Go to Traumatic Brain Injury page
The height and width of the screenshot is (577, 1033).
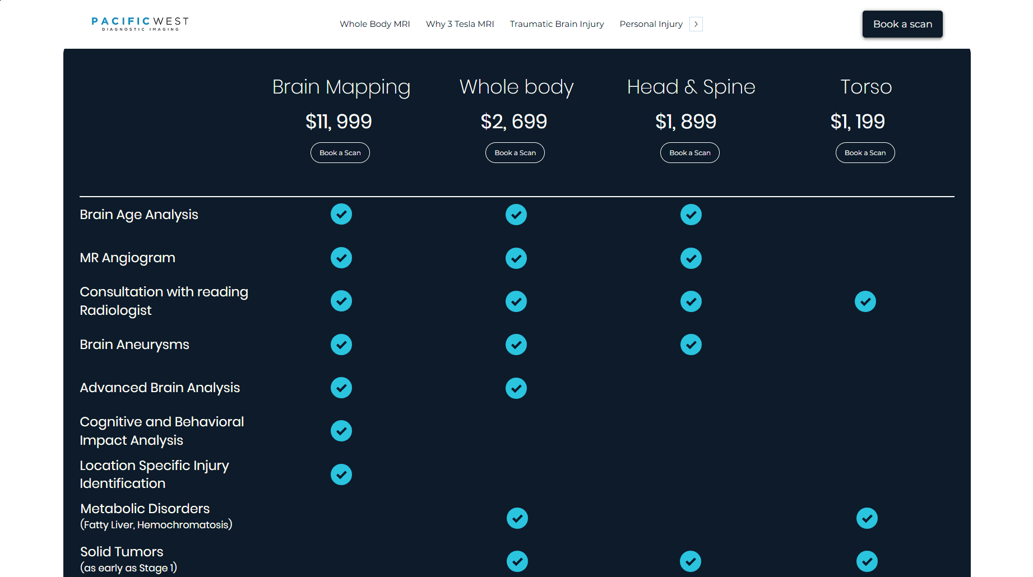point(557,24)
